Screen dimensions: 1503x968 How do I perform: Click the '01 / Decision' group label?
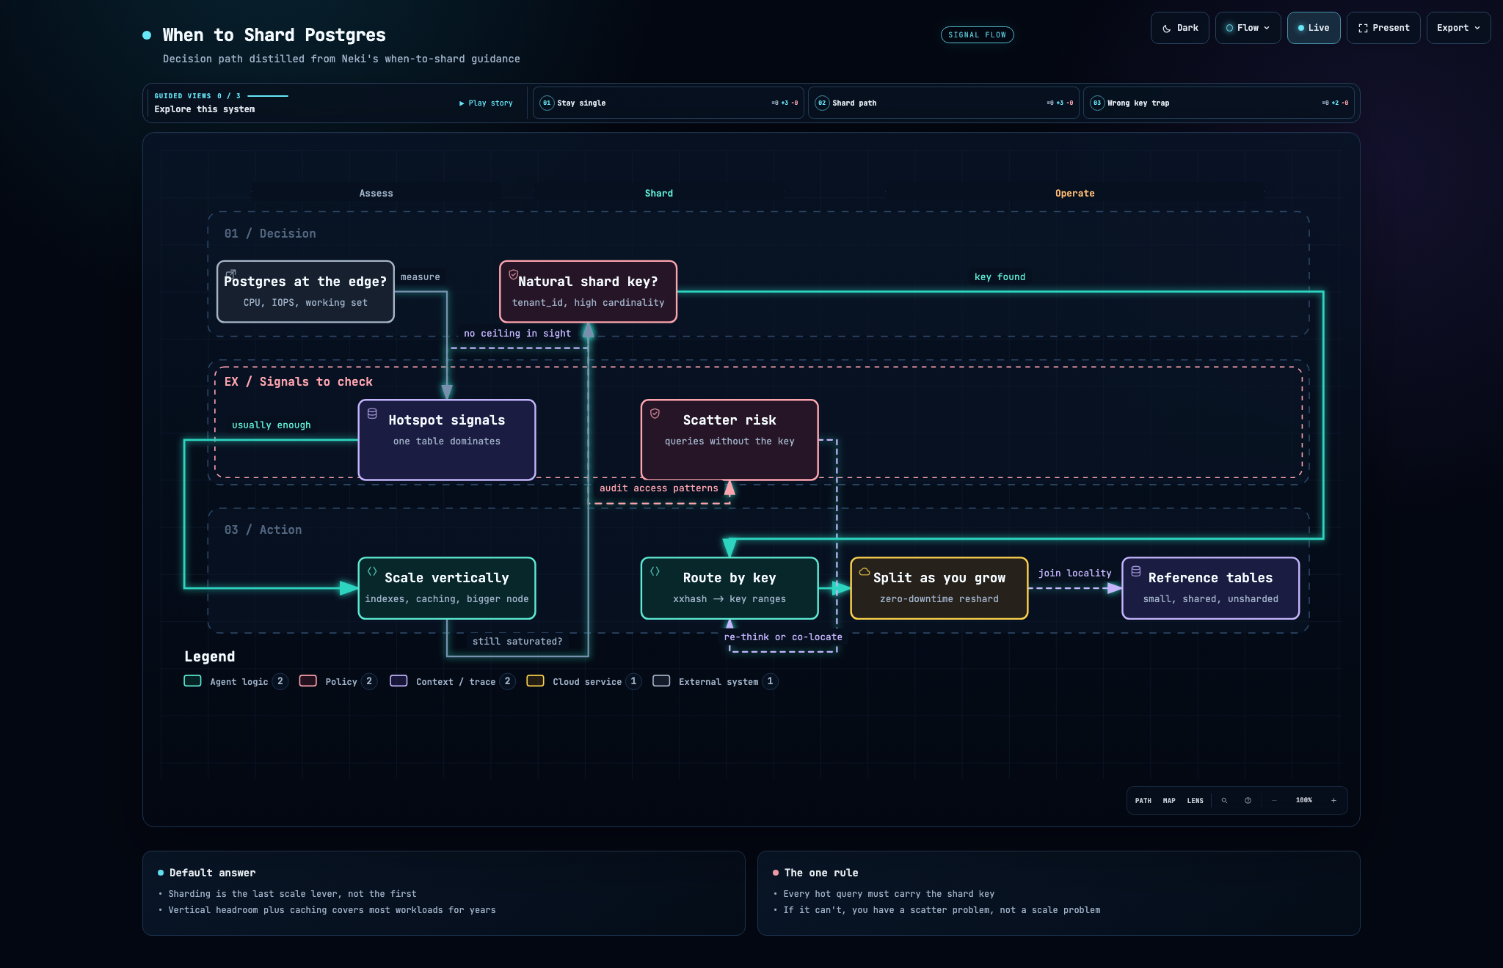point(270,233)
